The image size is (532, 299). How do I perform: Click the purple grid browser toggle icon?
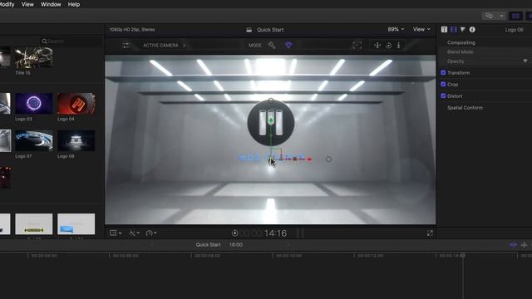pyautogui.click(x=515, y=16)
